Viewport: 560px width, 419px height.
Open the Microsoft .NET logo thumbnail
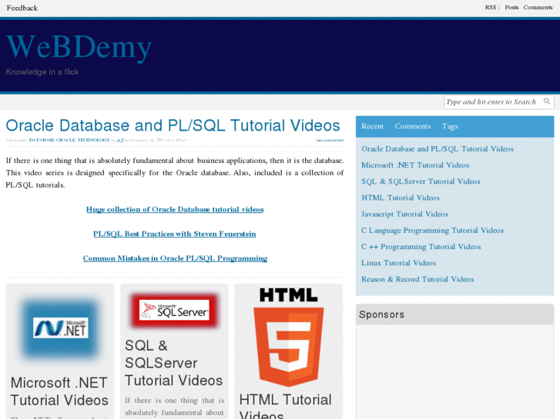coord(60,328)
